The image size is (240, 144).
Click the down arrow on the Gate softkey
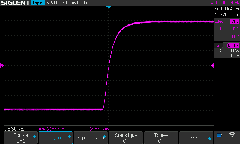(210, 139)
